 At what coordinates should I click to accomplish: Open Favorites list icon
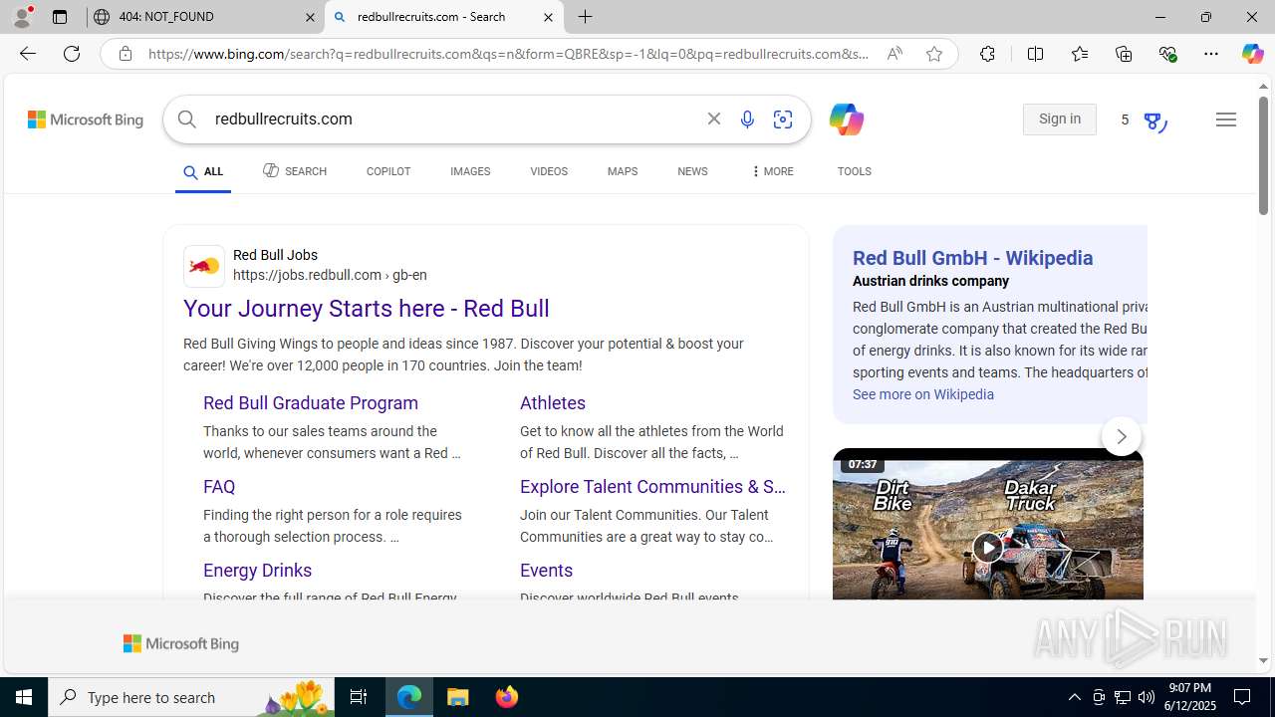click(1079, 54)
